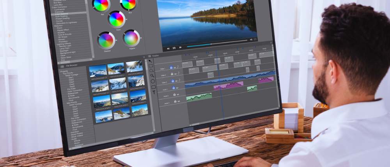Screen dimensions: 390x167
Task: Select the ellipse shape tool
Action: tap(152, 82)
